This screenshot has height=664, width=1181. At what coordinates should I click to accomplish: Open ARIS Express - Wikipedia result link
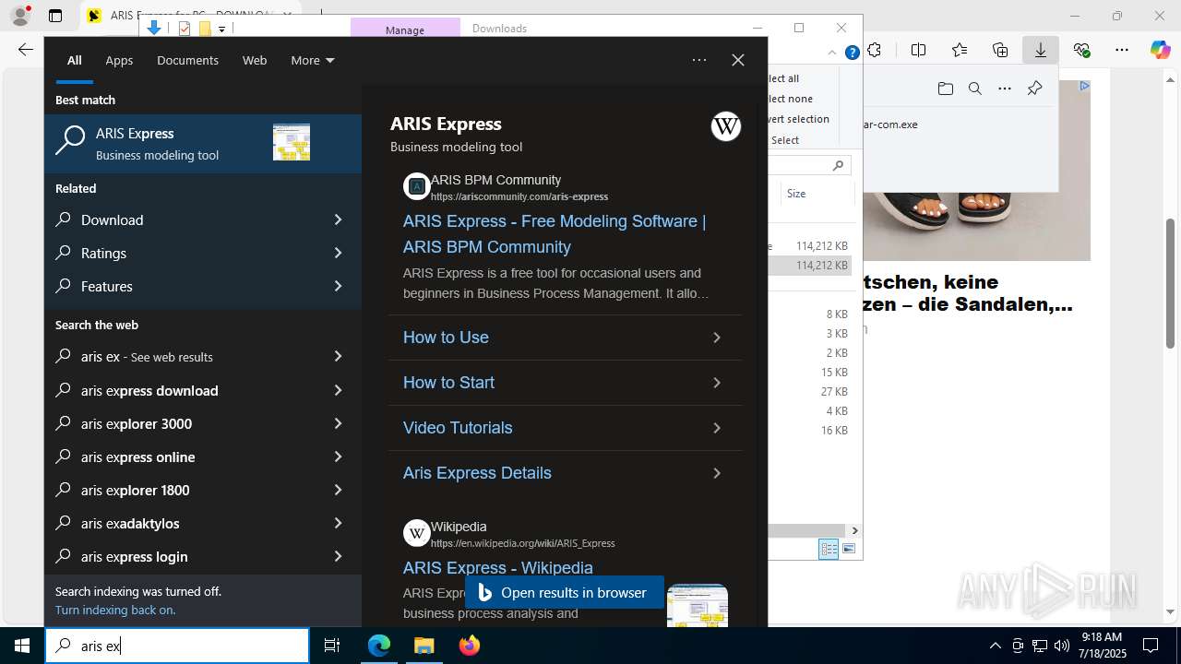498,567
